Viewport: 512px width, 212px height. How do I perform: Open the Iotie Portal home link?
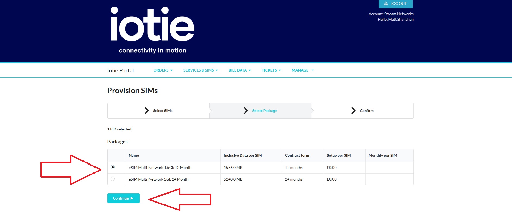[x=120, y=70]
